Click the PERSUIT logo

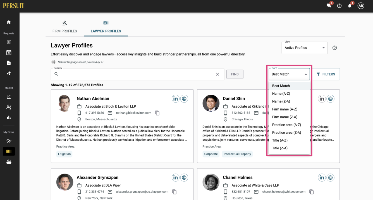click(14, 6)
